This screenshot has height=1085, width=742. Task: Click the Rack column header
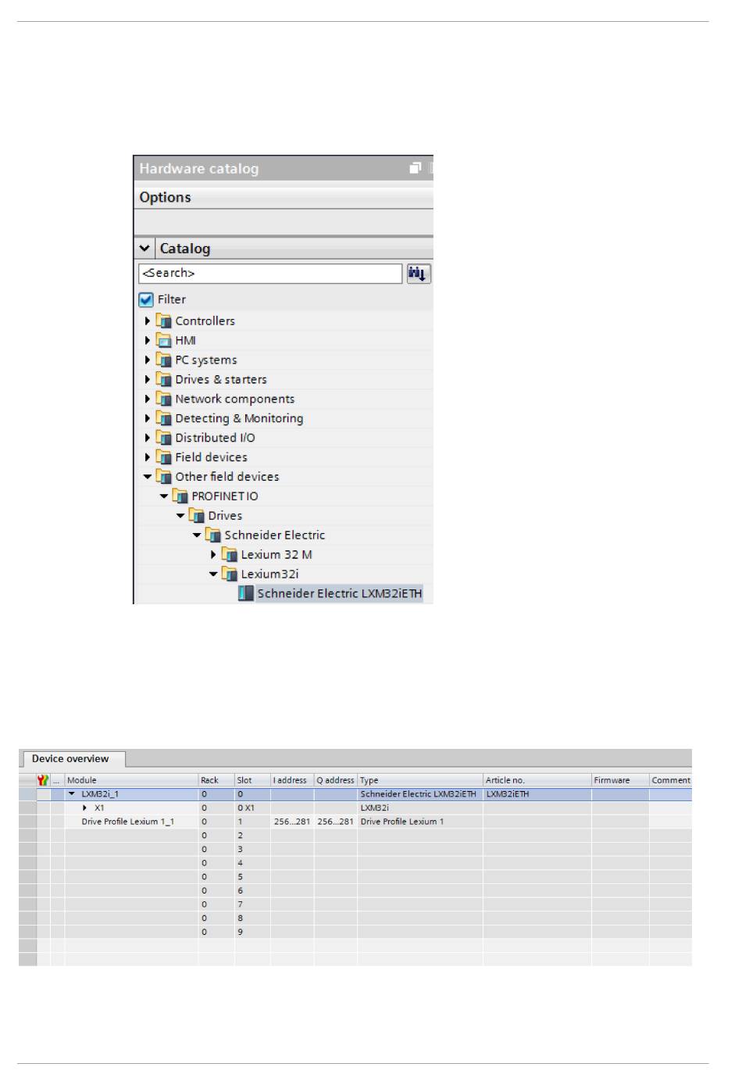coord(216,780)
